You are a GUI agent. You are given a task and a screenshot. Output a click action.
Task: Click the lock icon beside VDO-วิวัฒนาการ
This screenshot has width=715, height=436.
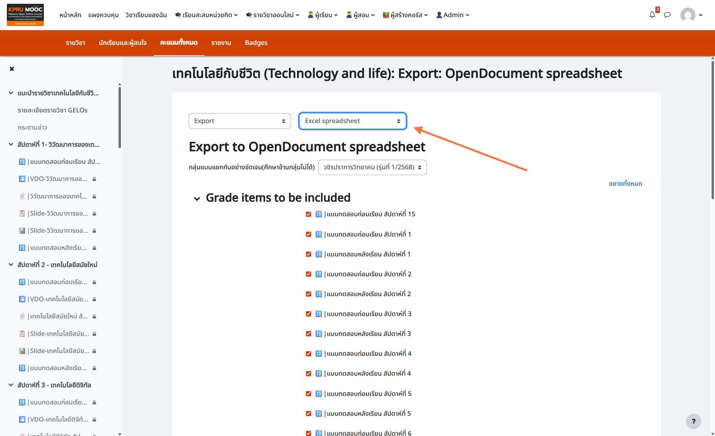[x=94, y=179]
